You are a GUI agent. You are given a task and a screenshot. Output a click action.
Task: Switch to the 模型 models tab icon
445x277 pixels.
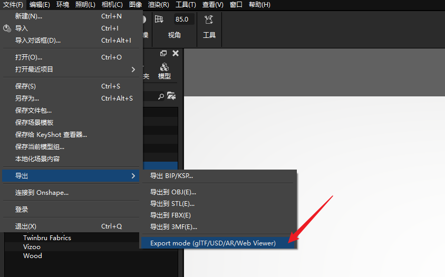[165, 67]
